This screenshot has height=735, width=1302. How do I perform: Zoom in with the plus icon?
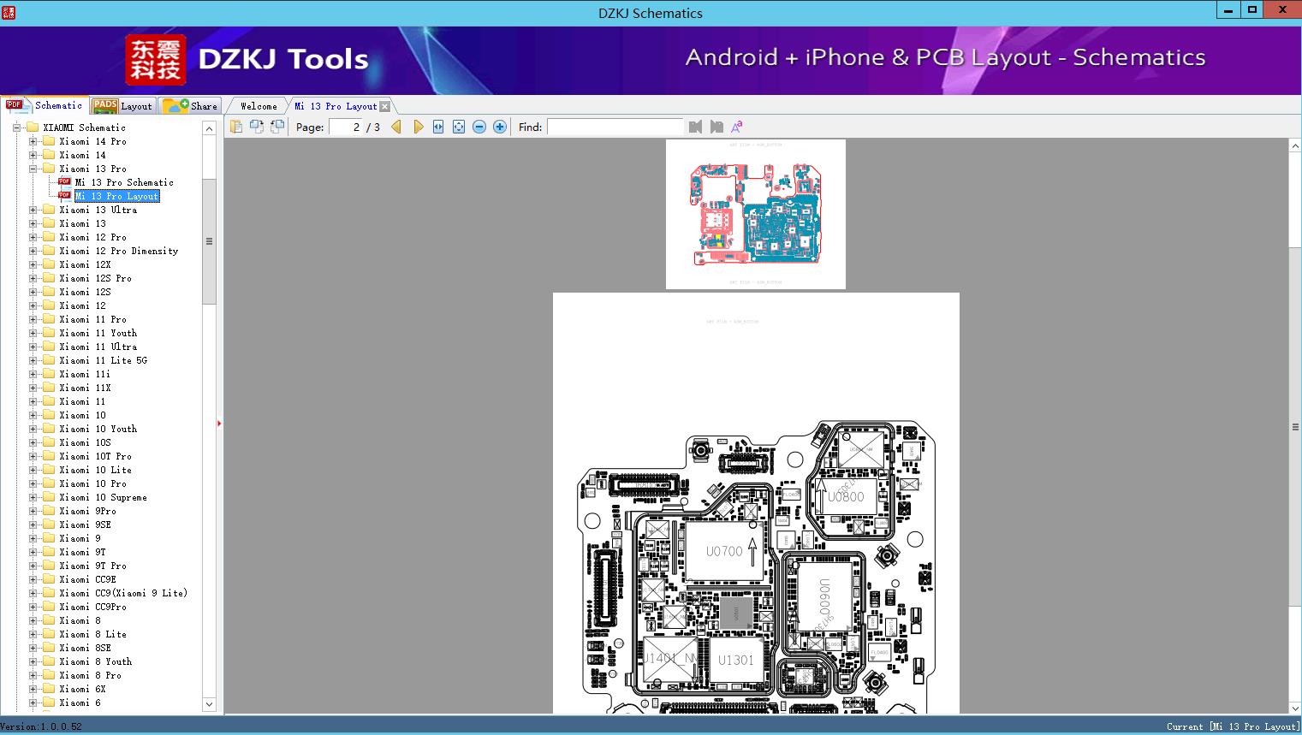point(500,127)
